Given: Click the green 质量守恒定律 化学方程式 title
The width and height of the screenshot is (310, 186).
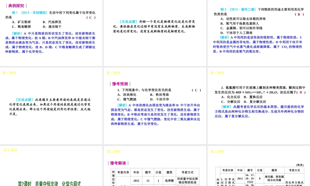Looking at the screenshot, I should coord(49,184).
